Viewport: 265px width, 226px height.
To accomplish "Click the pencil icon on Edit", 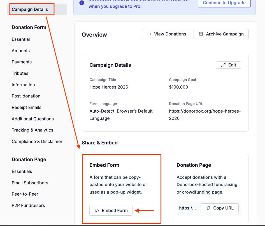I will pos(224,65).
